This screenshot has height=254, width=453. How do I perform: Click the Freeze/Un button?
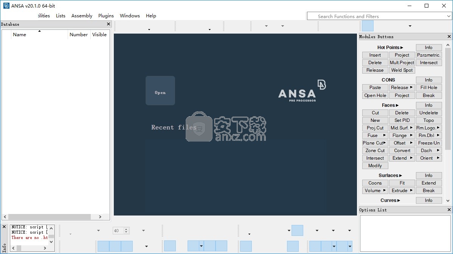click(429, 143)
